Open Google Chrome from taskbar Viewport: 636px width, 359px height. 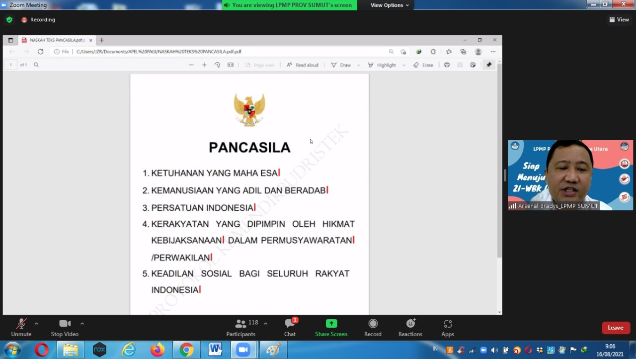tap(186, 350)
